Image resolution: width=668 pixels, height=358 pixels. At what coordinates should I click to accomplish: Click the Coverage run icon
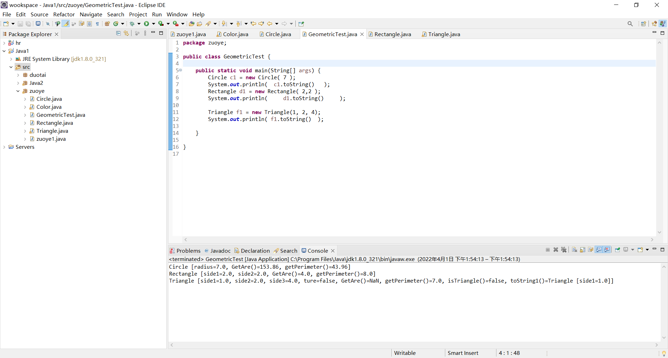161,24
